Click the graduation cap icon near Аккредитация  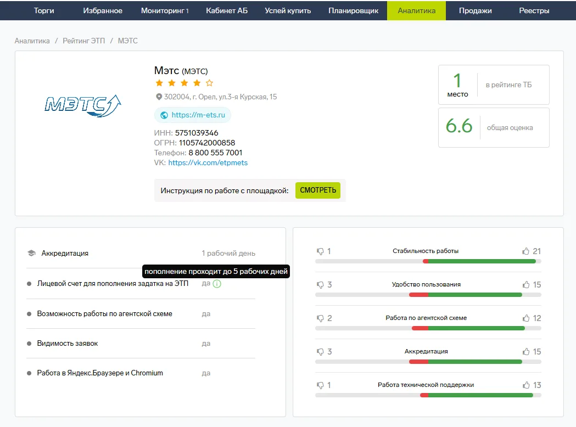tap(32, 254)
